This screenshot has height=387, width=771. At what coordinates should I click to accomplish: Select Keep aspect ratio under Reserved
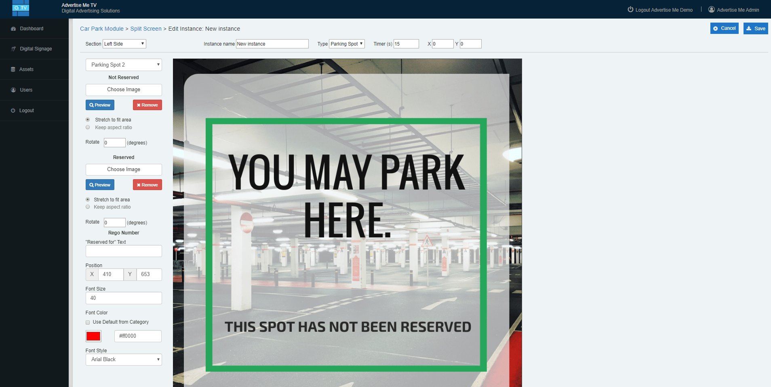pyautogui.click(x=88, y=207)
